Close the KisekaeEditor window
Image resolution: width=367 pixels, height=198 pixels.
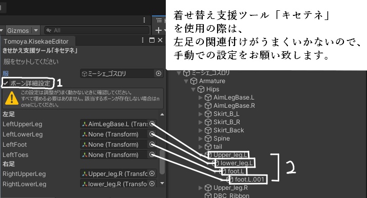(160, 40)
